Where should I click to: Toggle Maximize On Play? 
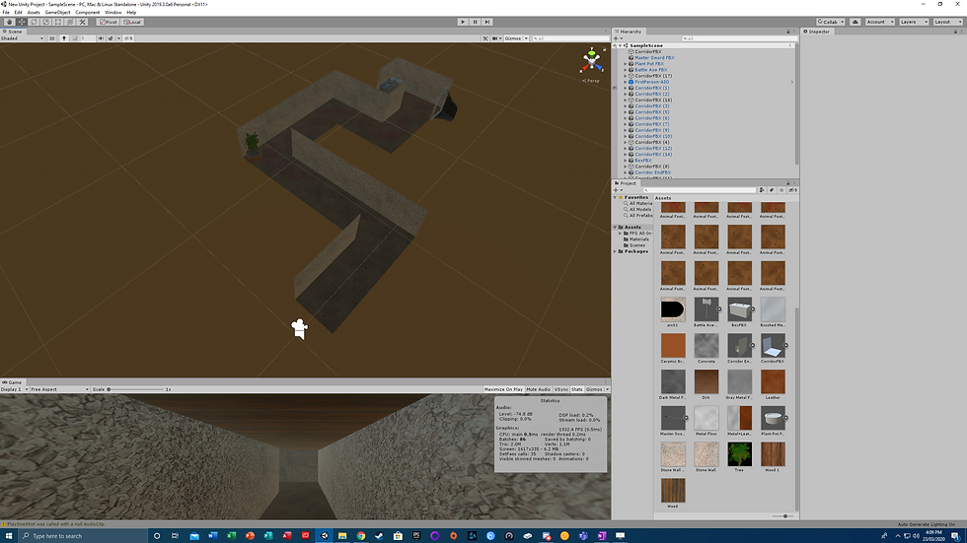click(x=503, y=389)
